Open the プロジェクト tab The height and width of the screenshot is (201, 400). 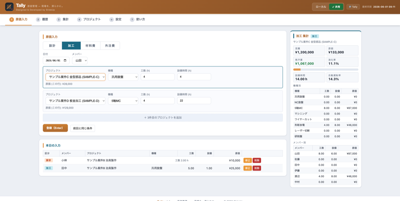(x=89, y=19)
